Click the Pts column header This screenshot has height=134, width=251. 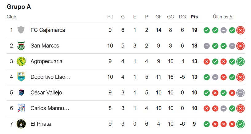click(194, 17)
